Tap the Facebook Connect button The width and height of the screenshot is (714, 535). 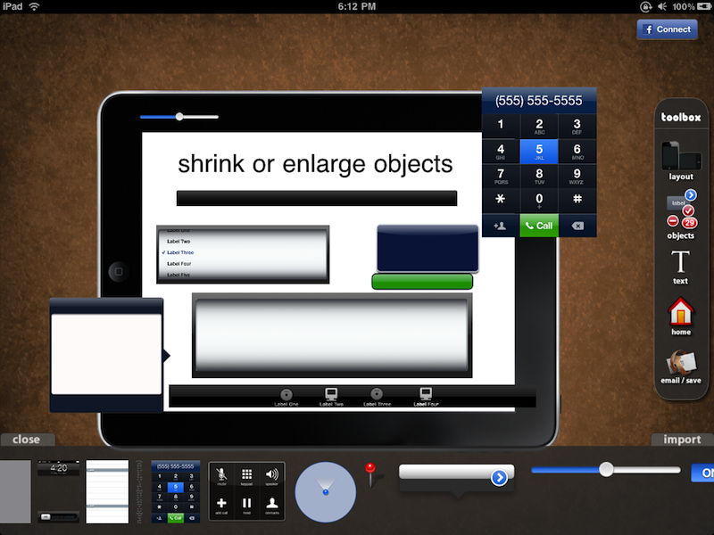tap(667, 29)
